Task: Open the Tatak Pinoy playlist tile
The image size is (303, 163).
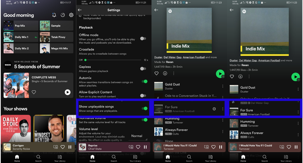Action: 57,37
